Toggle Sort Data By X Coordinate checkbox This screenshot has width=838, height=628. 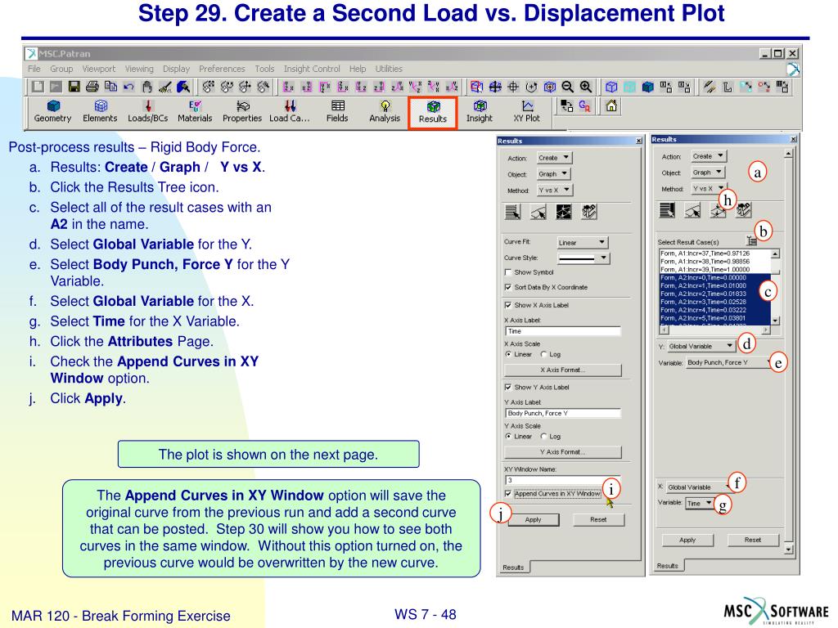508,287
